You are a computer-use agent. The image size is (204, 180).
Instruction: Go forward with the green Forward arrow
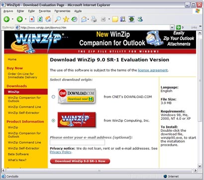pyautogui.click(x=19, y=19)
